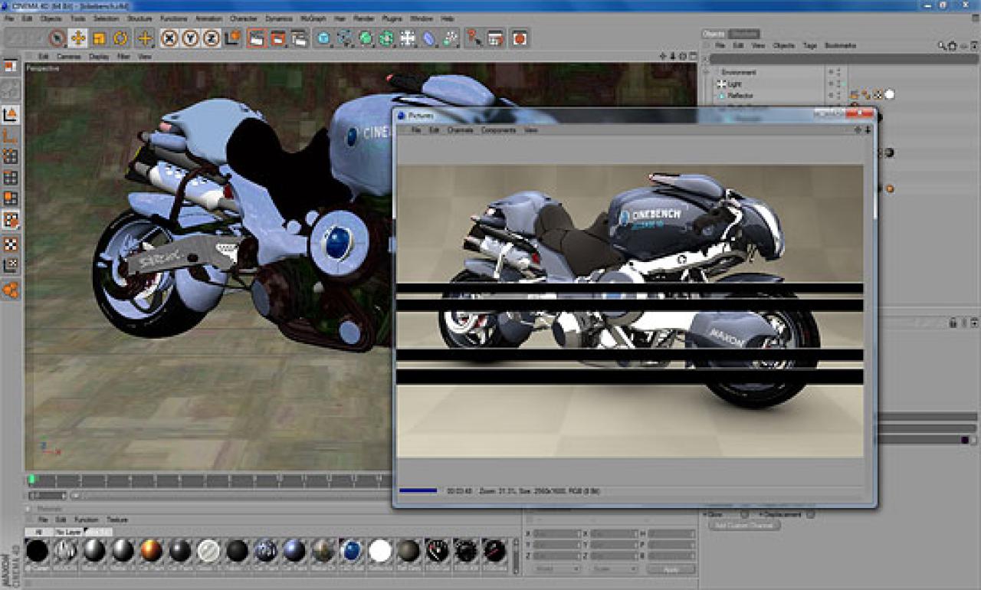
Task: Switch to edges mode in left palette
Action: [10, 178]
